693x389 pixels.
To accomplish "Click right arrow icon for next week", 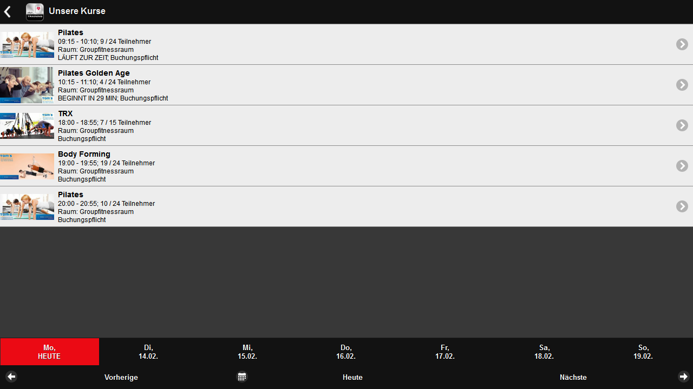I will point(684,377).
